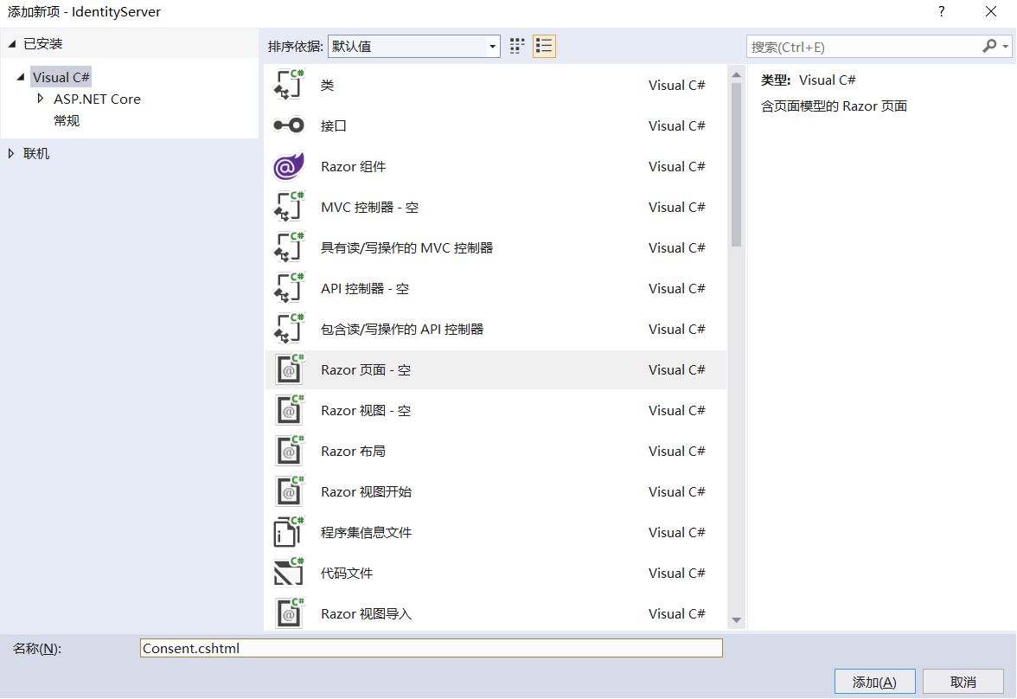Click the Razor 视图 - 空 icon
The image size is (1017, 699).
(x=289, y=410)
